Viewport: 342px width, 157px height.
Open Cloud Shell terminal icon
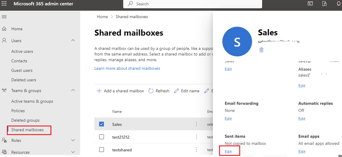310,4
